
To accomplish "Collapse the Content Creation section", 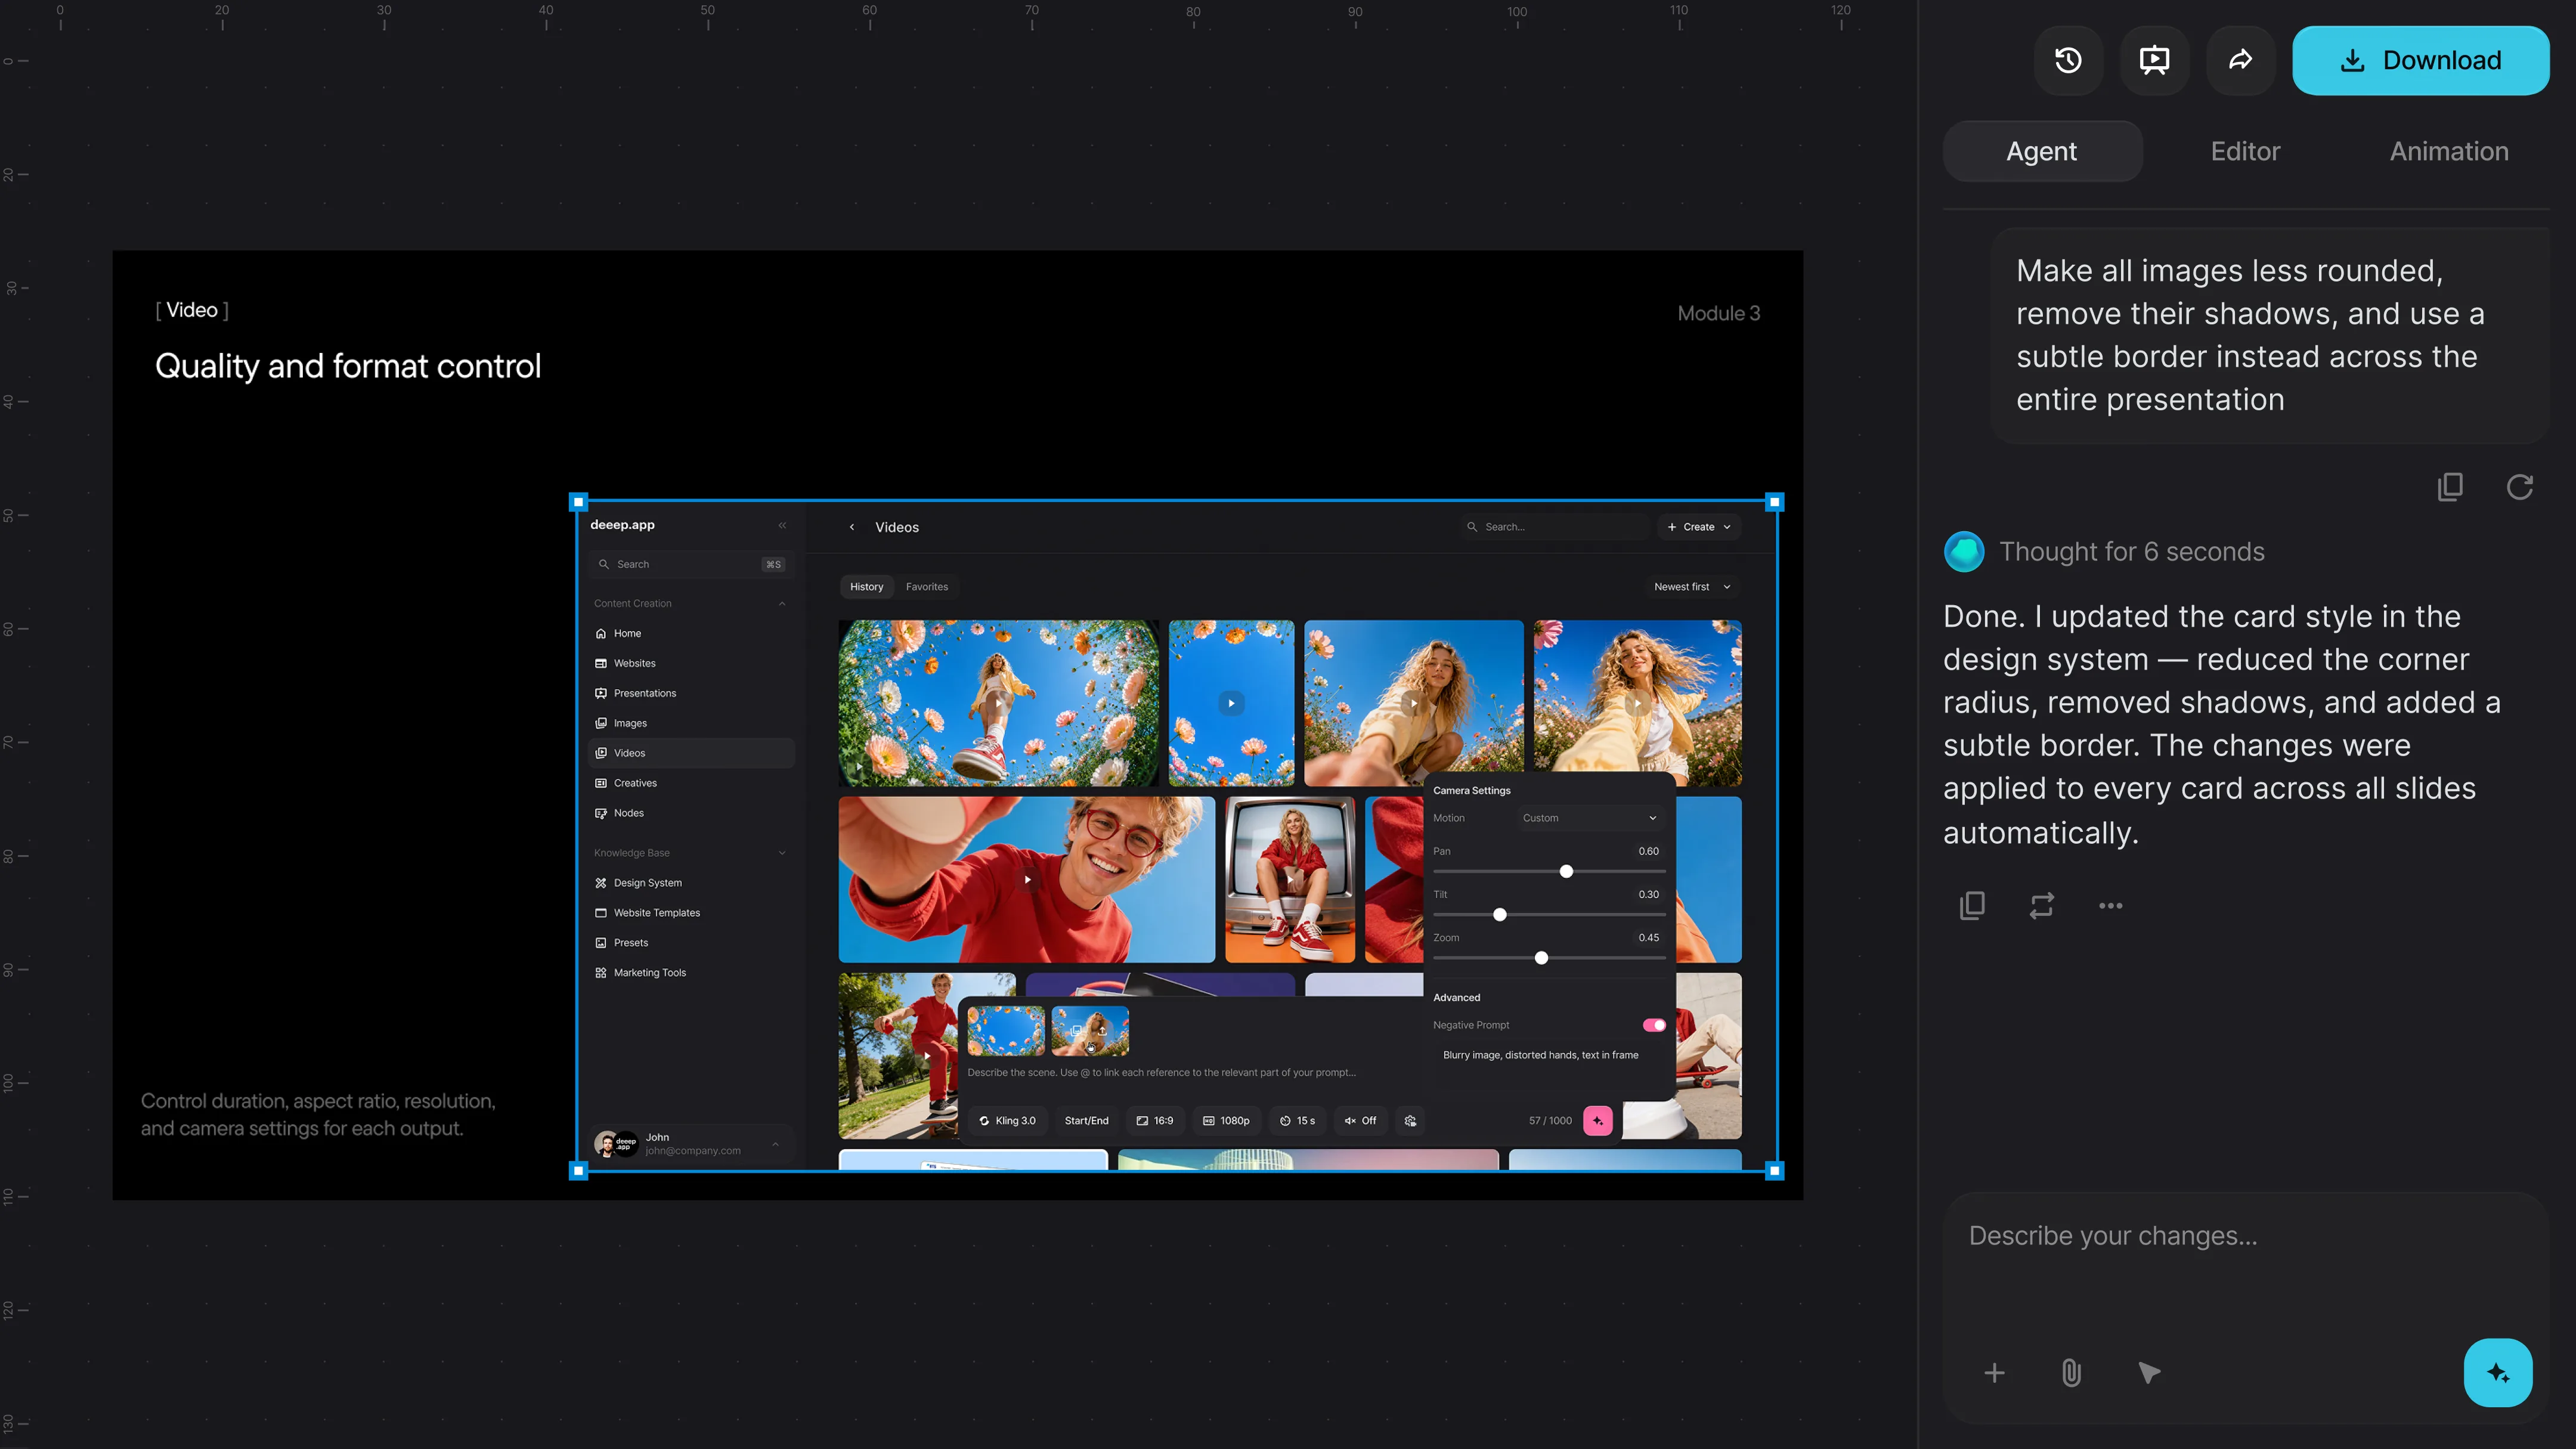I will coord(782,604).
